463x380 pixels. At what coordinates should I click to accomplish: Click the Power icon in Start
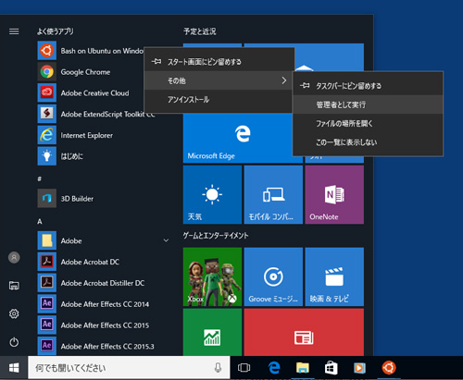14,342
